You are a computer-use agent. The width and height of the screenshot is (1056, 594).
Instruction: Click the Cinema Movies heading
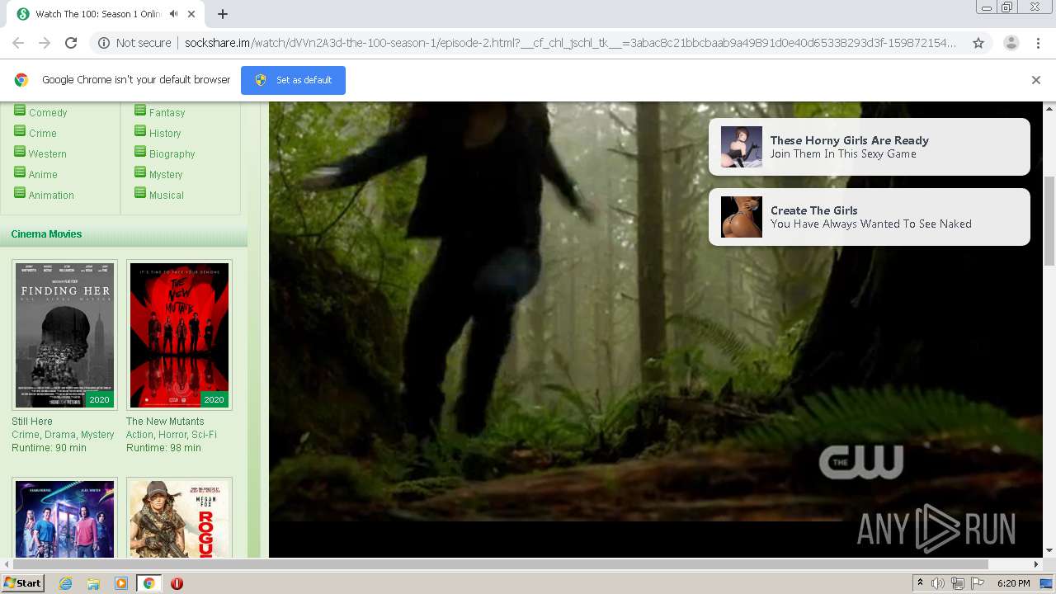(x=46, y=234)
